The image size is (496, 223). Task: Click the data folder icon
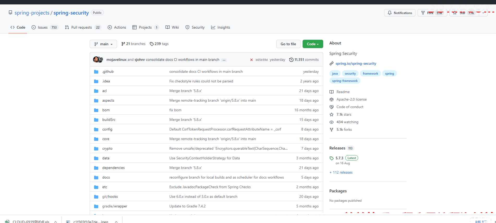[96, 158]
